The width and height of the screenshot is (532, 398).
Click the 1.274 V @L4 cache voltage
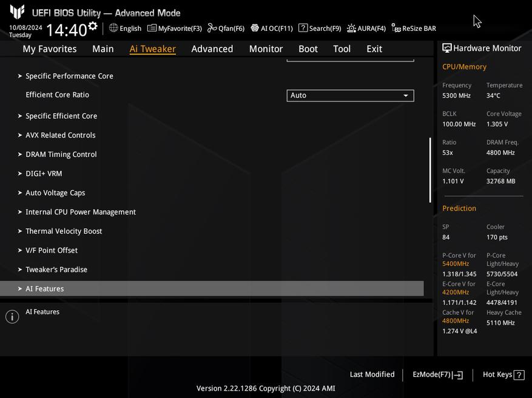459,331
